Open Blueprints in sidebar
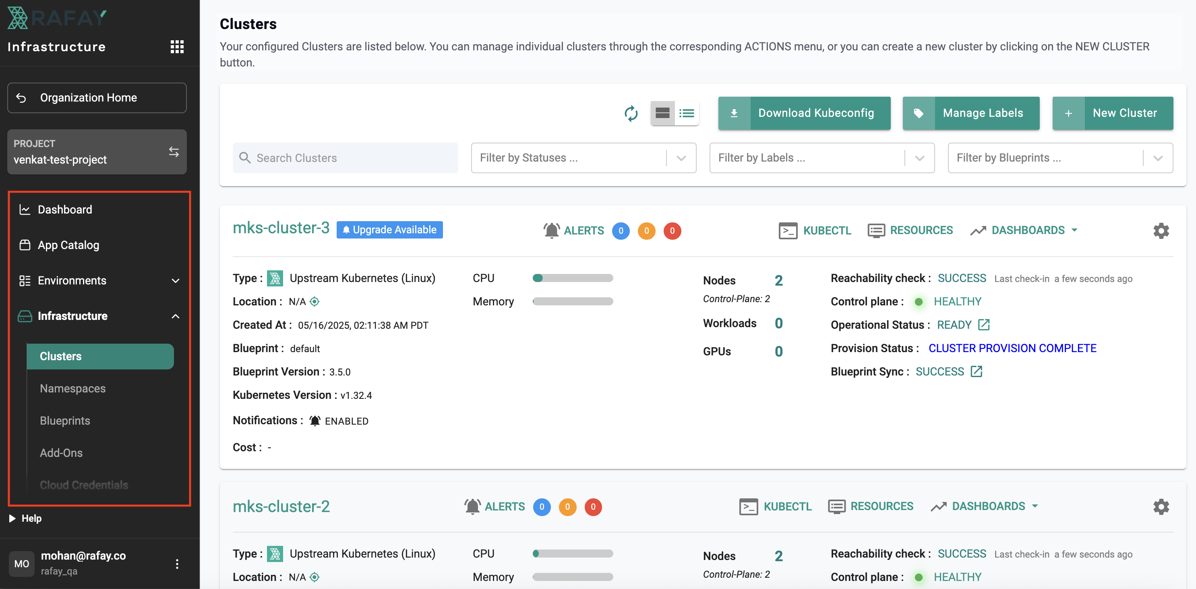 tap(65, 420)
